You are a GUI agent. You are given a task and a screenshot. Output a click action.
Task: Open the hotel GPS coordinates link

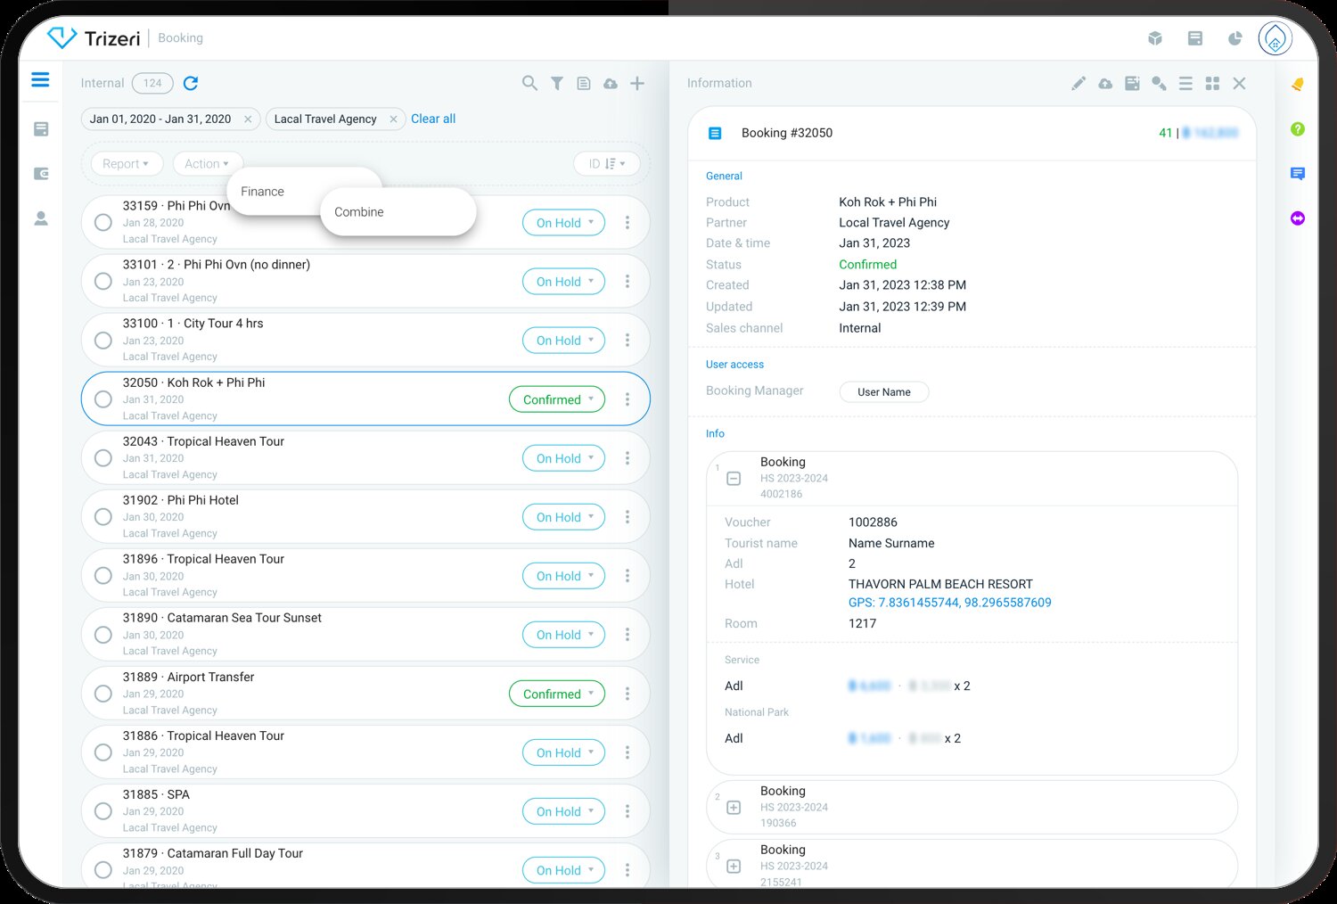click(949, 603)
